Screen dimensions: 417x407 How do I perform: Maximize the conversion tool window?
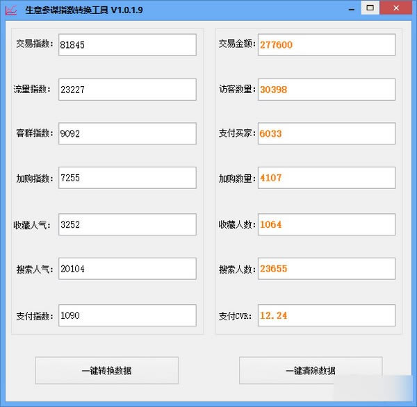point(371,8)
